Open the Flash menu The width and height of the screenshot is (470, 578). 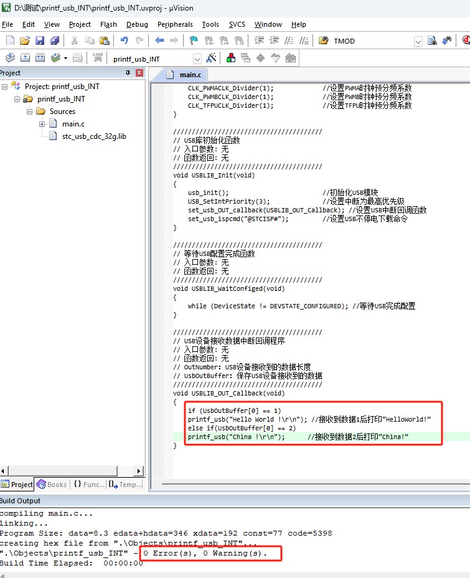click(108, 24)
